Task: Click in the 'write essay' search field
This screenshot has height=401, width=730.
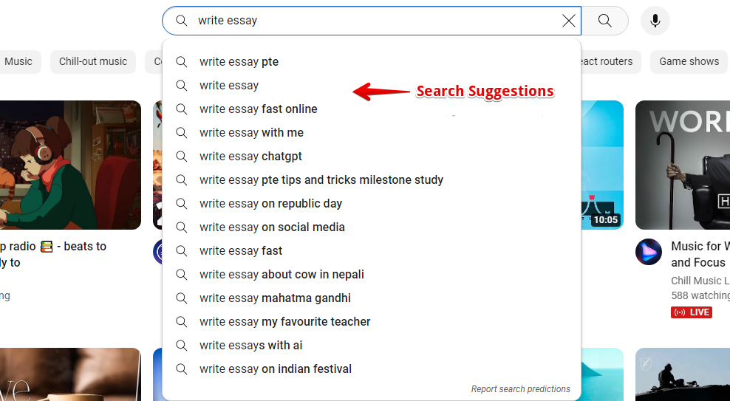Action: click(x=369, y=21)
